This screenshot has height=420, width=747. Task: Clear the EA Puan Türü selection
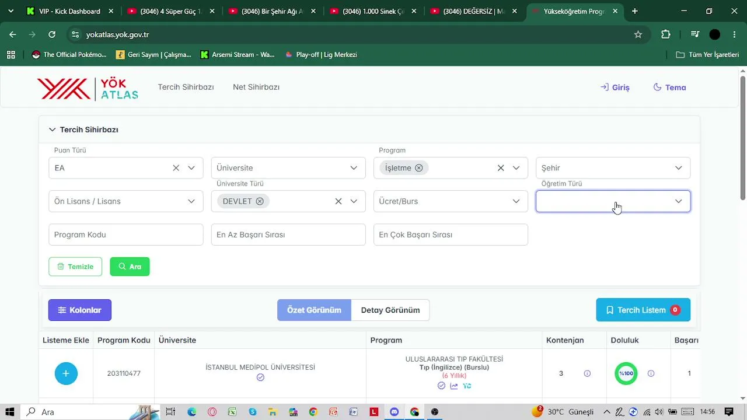(176, 168)
